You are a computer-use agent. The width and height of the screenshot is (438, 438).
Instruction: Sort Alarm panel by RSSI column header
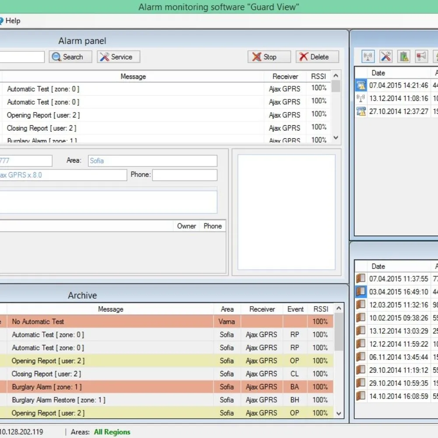coord(318,77)
